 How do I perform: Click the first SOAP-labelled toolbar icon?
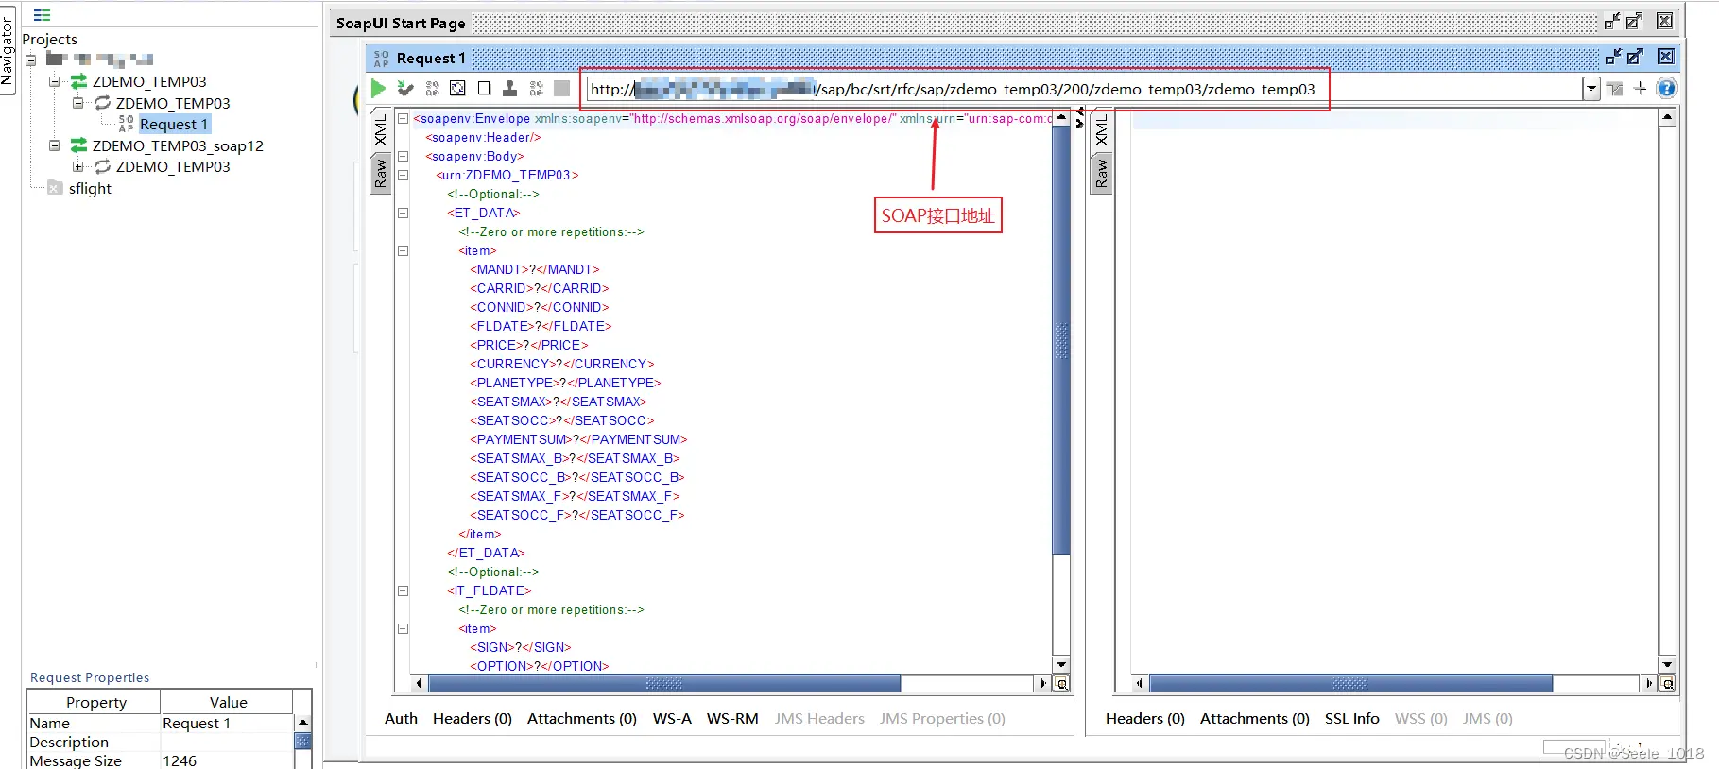[x=432, y=89]
